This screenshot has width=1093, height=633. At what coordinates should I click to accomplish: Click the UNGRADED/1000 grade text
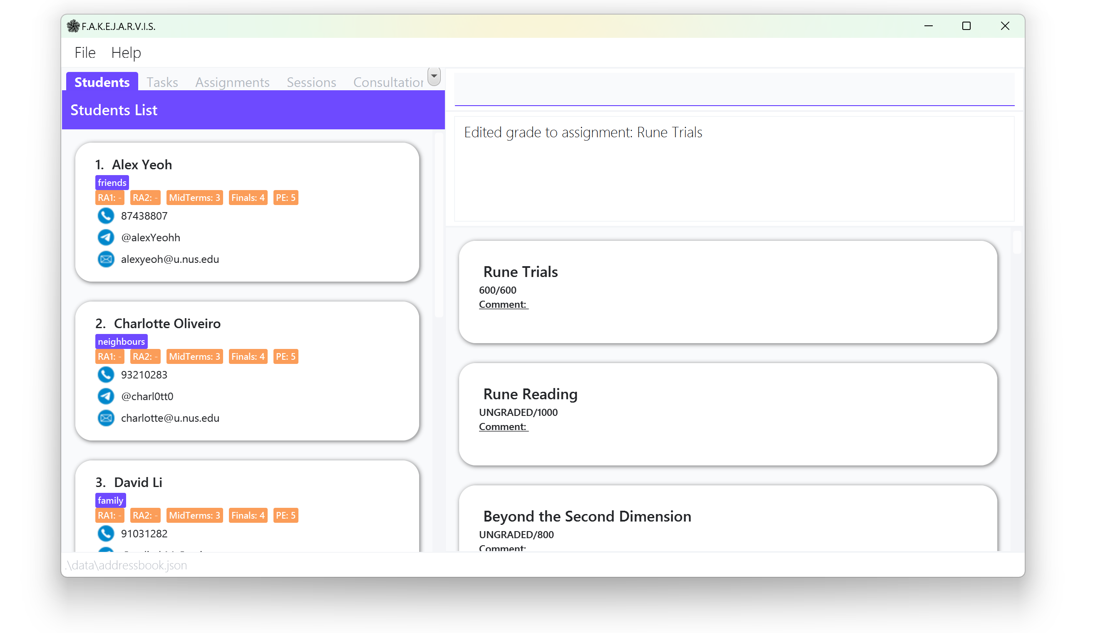(x=518, y=413)
